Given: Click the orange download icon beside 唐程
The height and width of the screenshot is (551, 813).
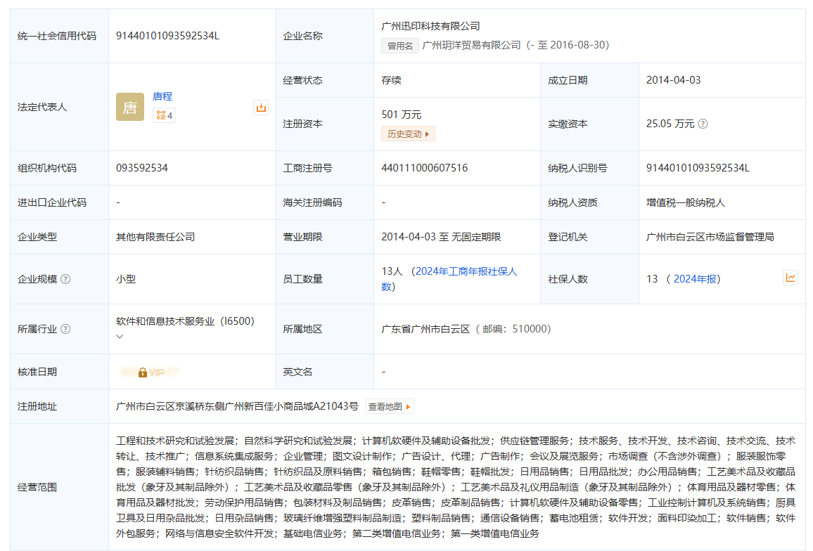Looking at the screenshot, I should (x=261, y=108).
